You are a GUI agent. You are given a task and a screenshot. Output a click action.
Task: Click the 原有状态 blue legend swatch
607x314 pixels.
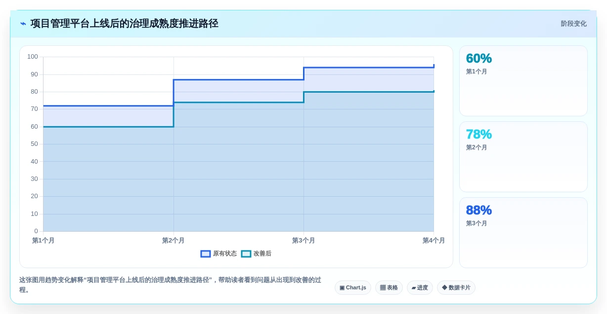[206, 254]
